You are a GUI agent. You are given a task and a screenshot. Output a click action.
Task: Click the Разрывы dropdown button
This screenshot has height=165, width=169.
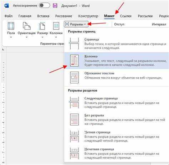point(76,24)
